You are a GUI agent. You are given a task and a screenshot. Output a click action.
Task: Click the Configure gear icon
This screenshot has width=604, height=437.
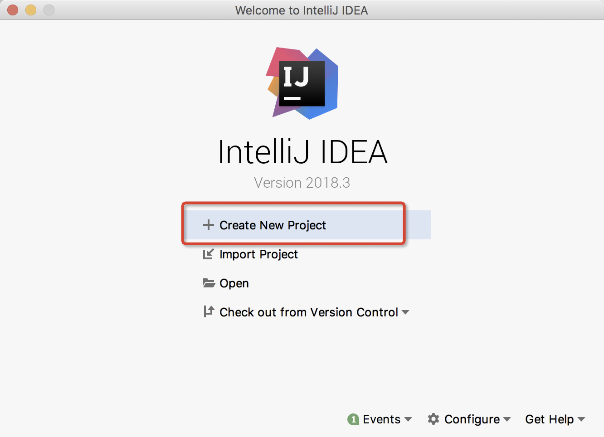click(434, 419)
